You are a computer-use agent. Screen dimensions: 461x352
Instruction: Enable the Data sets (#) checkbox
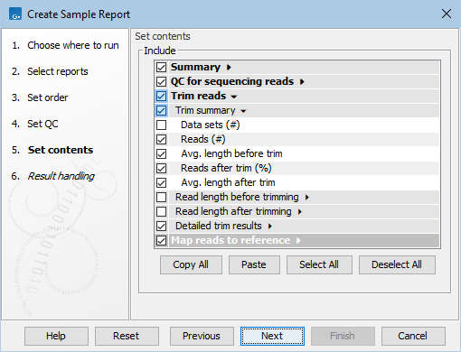click(x=161, y=125)
